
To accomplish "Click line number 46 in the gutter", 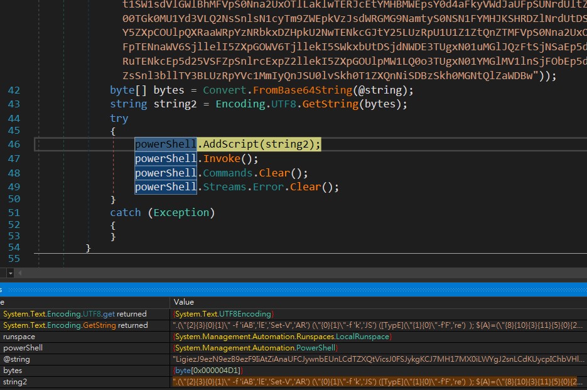I will click(x=14, y=144).
